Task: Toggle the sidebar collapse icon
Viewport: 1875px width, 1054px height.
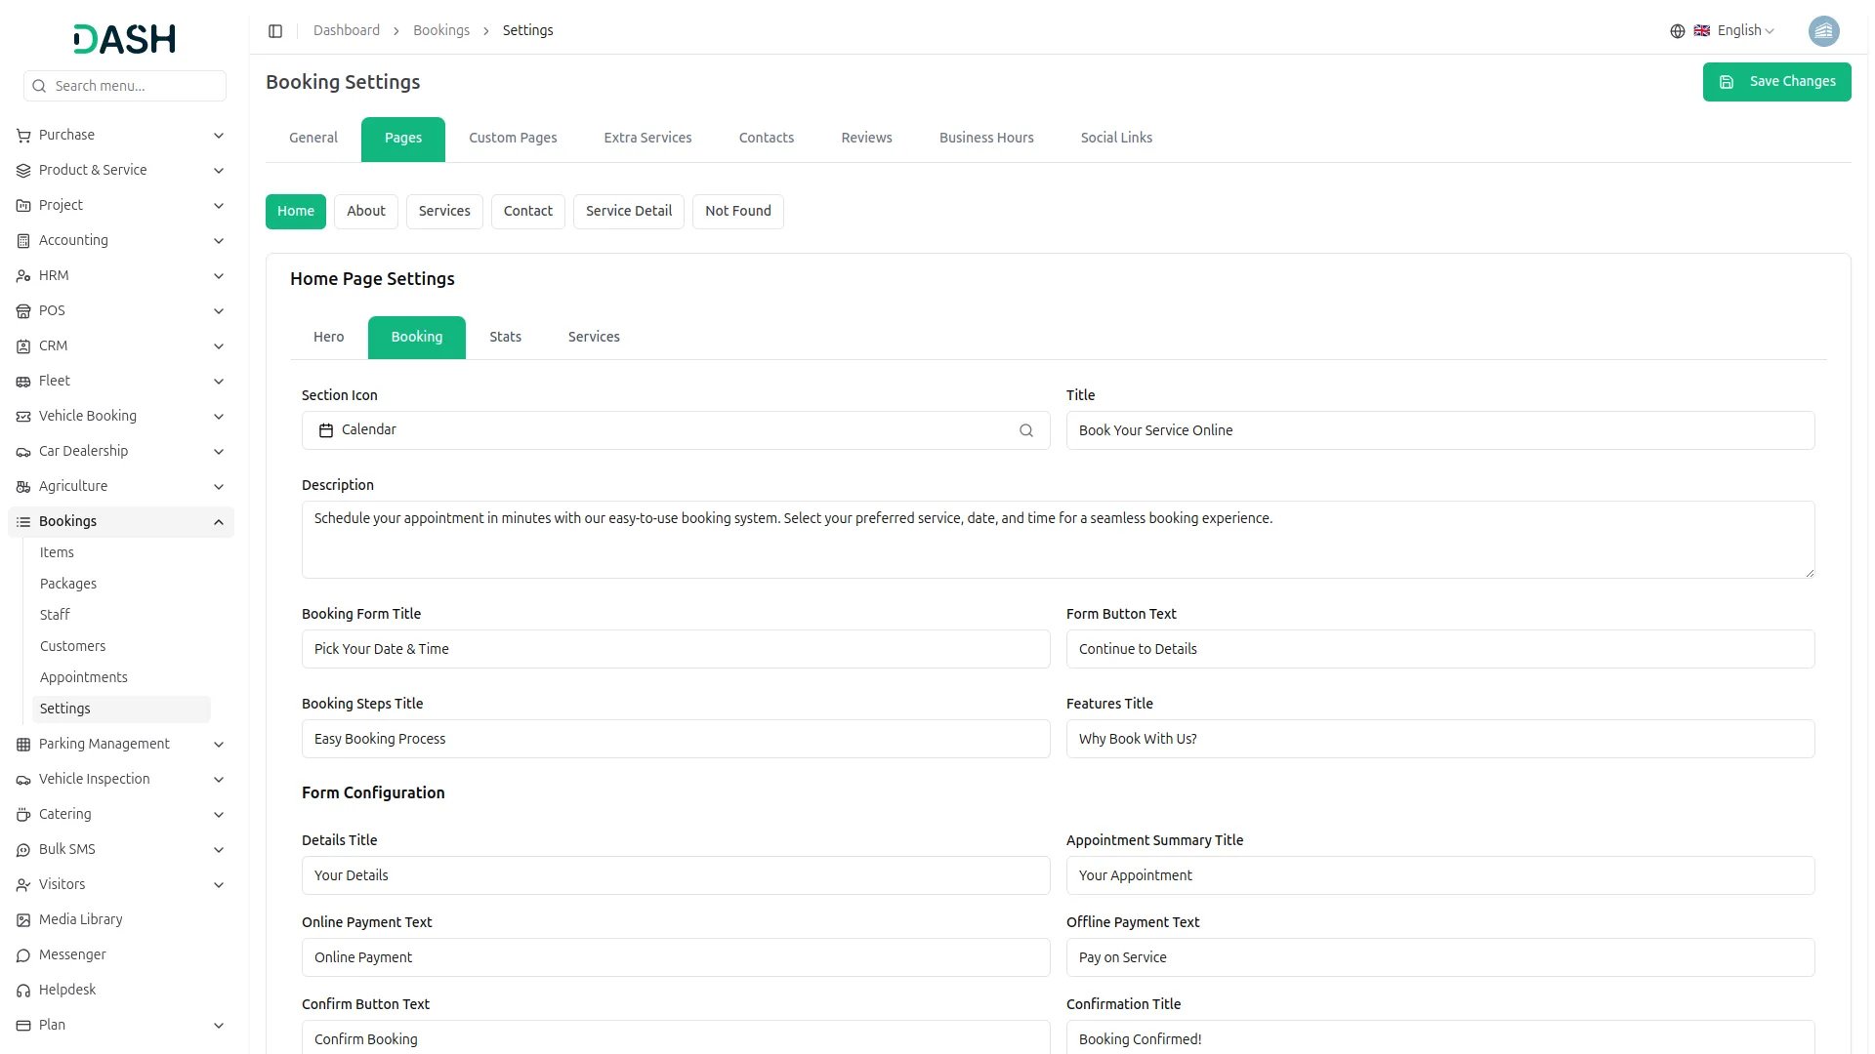Action: click(x=275, y=31)
